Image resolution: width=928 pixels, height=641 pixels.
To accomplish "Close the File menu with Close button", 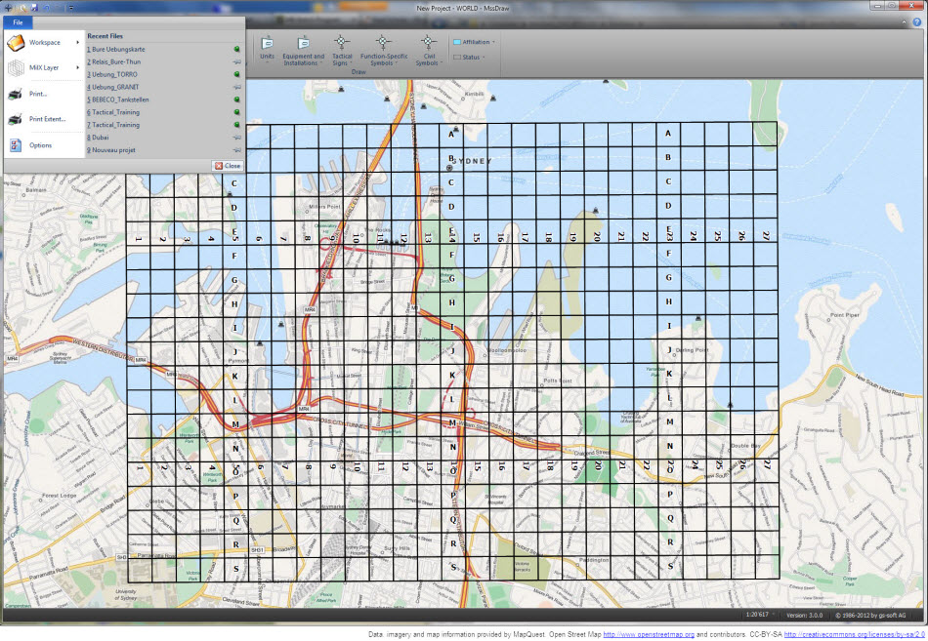I will 228,166.
